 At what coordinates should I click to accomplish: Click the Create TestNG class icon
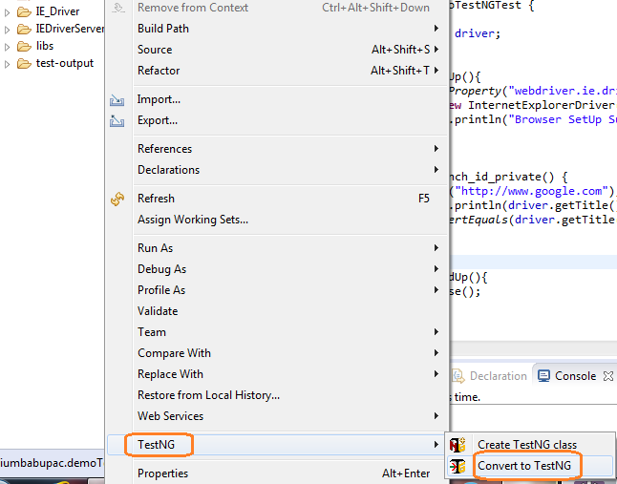coord(457,445)
